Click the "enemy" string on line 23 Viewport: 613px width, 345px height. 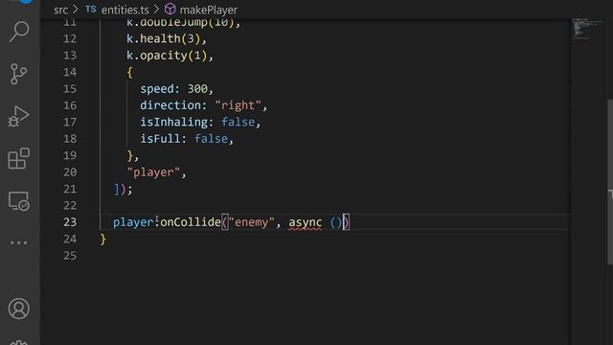click(x=251, y=222)
